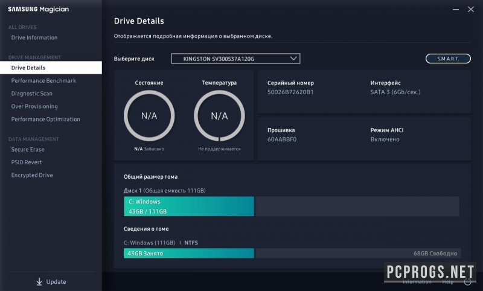The height and width of the screenshot is (291, 483).
Task: Open the Secure Erase option
Action: [x=28, y=150]
